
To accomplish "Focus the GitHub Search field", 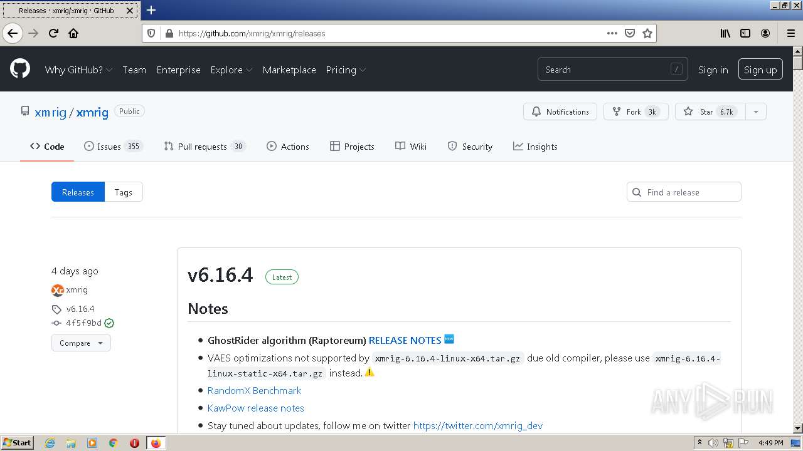I will [612, 70].
